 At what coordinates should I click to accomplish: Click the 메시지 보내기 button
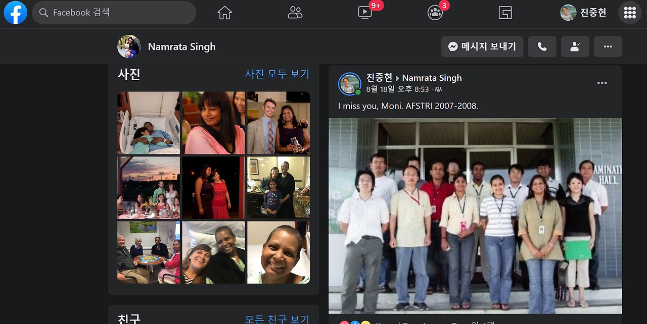pyautogui.click(x=482, y=46)
